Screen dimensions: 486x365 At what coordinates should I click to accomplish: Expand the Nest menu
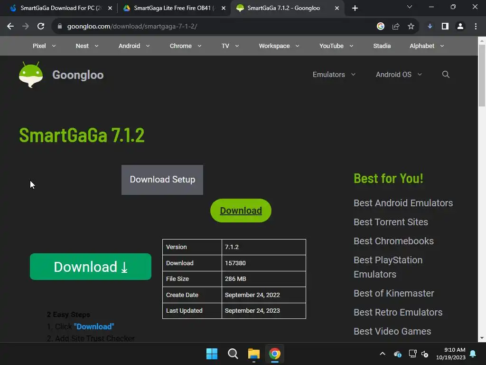point(87,46)
